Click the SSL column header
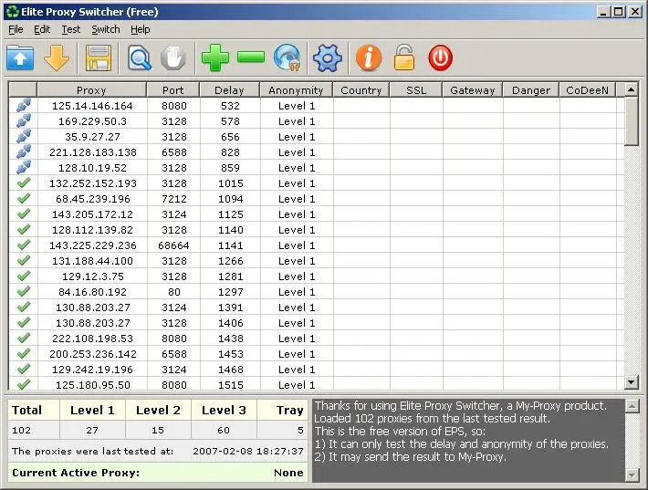Viewport: 648px width, 490px height. 416,90
